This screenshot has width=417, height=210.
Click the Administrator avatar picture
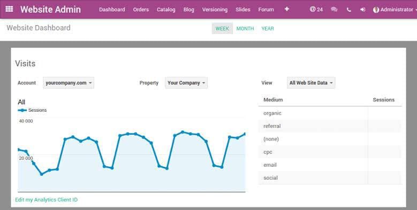376,10
